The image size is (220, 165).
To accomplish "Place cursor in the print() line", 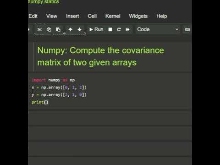I will (x=40, y=102).
